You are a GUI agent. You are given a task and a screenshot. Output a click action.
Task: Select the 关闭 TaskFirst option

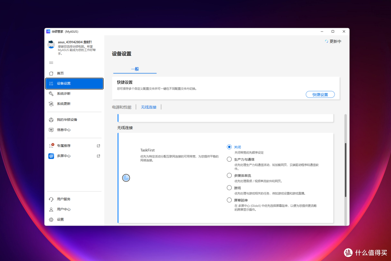click(229, 147)
